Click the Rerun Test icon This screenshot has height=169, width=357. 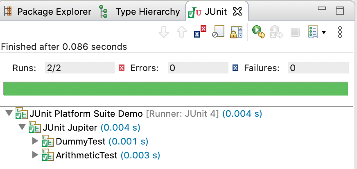(x=258, y=32)
